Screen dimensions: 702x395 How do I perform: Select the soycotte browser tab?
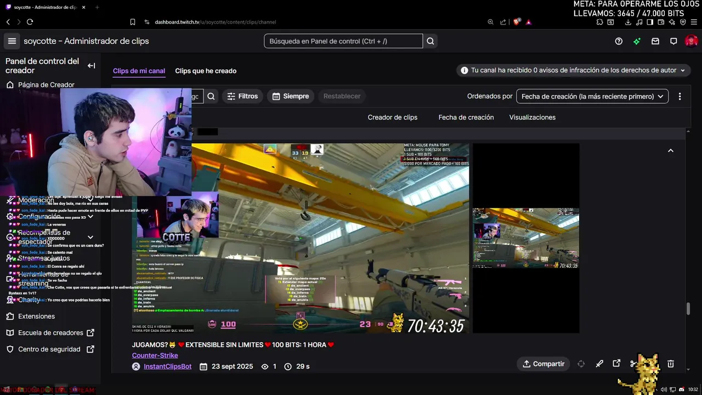point(45,7)
